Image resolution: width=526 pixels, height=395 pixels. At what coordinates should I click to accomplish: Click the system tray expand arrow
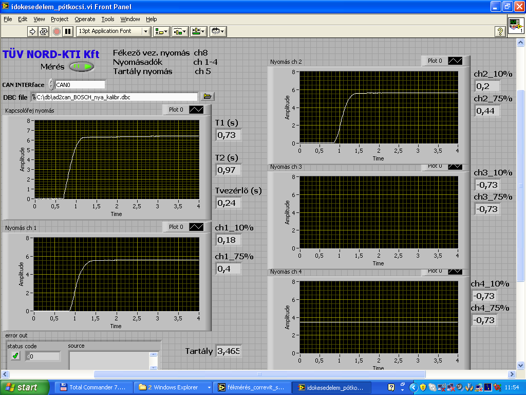tap(414, 388)
